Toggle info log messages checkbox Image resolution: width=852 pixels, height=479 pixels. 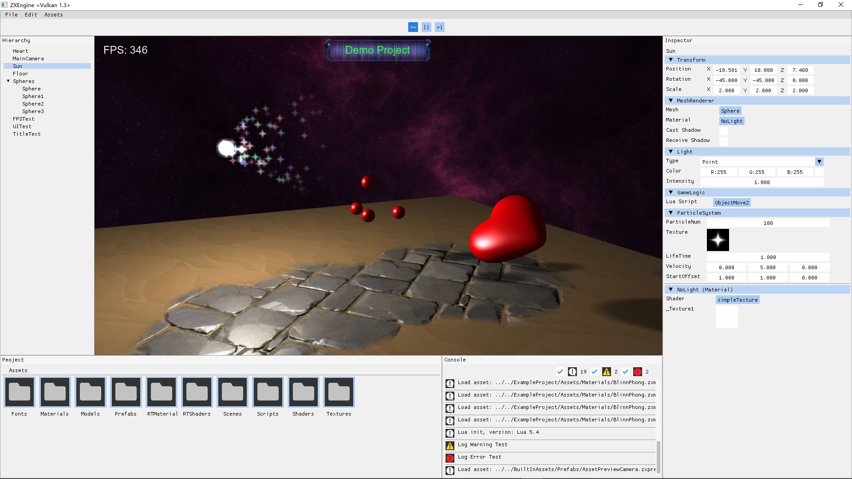click(x=560, y=372)
